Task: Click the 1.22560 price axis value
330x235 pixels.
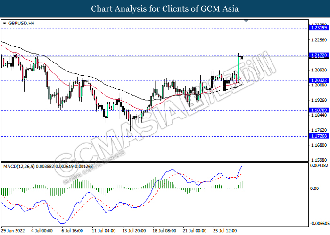Action: [319, 40]
